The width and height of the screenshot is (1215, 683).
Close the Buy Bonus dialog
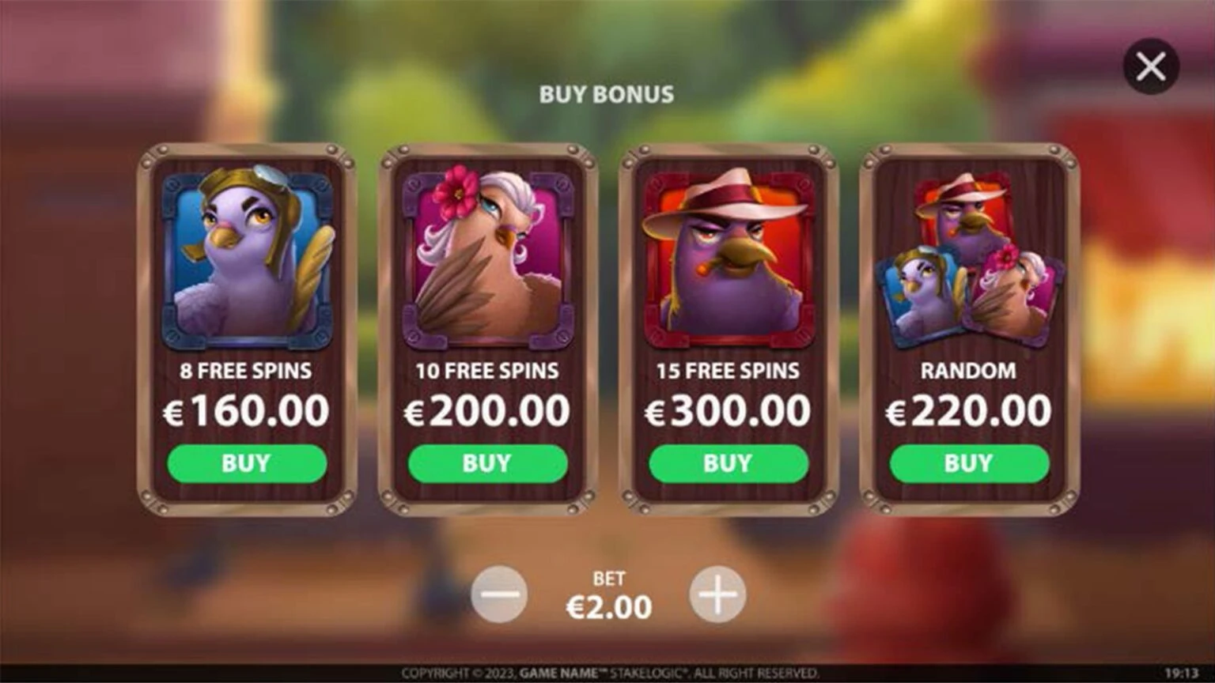1151,66
